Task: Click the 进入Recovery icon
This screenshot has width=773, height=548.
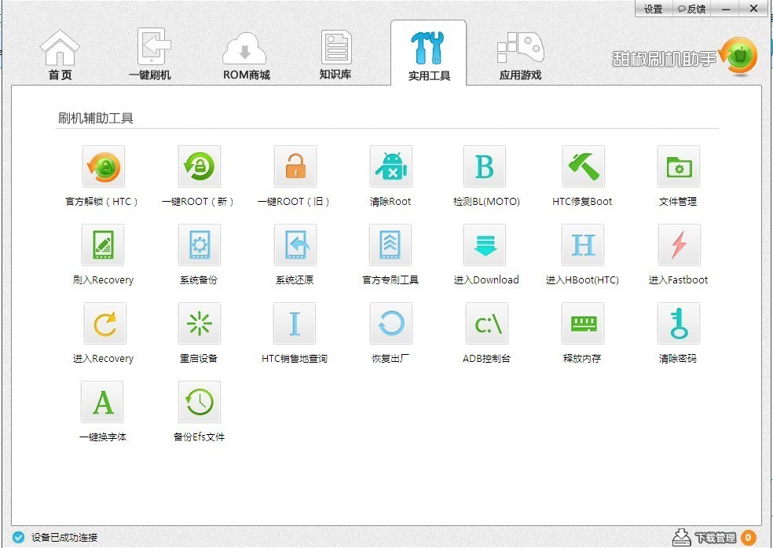Action: 104,323
